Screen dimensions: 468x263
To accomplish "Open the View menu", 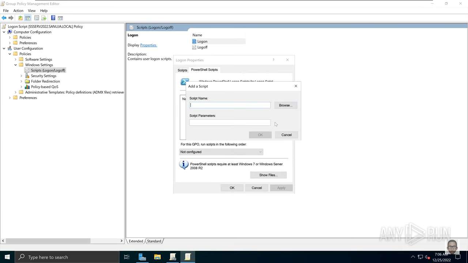I will pyautogui.click(x=32, y=11).
